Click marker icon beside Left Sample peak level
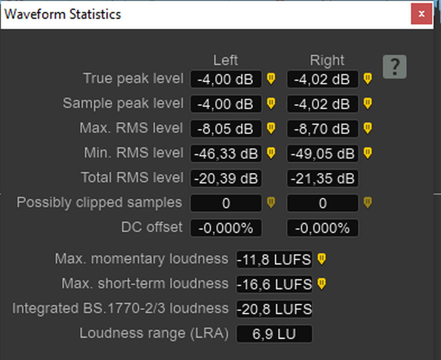441x360 pixels. tap(271, 103)
